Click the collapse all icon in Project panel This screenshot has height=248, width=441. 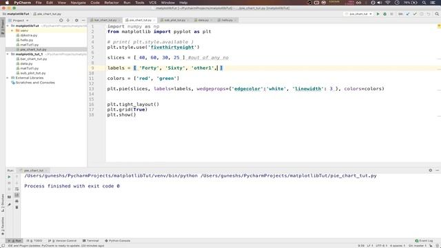tap(68, 20)
